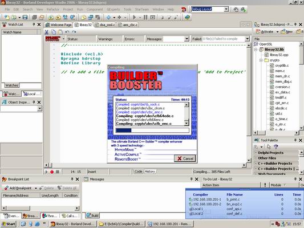Click the Cut scissors icon in editor toolbar
This screenshot has height=228, width=304.
pos(47,32)
